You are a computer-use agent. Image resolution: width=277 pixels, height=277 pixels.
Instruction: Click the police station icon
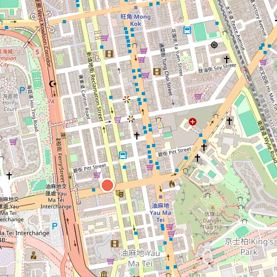pyautogui.click(x=34, y=255)
